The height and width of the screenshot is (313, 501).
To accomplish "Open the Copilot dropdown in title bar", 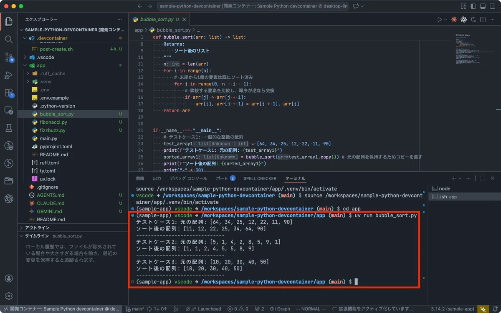I will tap(358, 6).
